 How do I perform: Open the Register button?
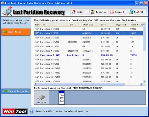click(x=99, y=12)
